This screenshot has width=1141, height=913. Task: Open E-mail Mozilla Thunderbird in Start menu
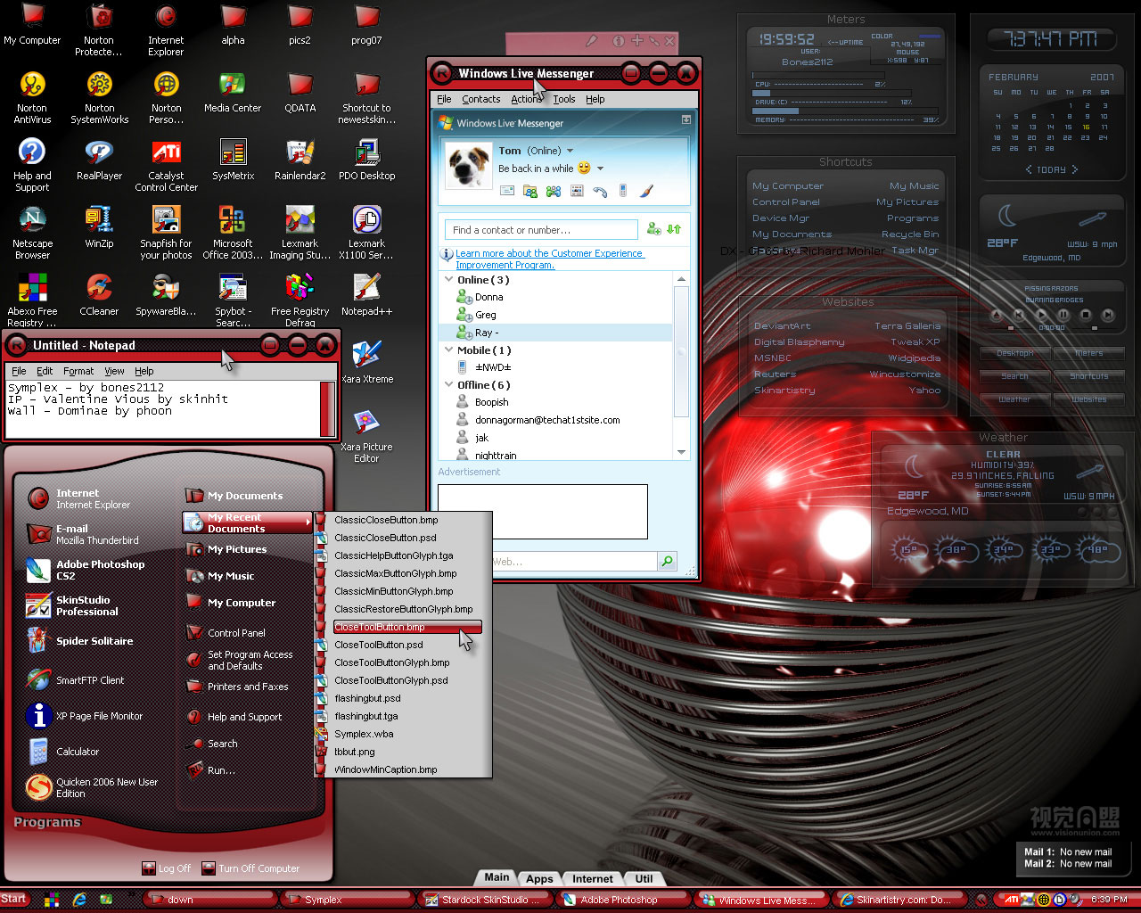click(x=84, y=534)
